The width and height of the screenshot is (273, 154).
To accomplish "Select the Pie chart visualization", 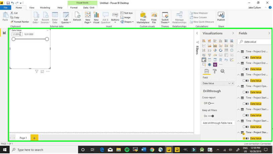I will [x=215, y=50].
